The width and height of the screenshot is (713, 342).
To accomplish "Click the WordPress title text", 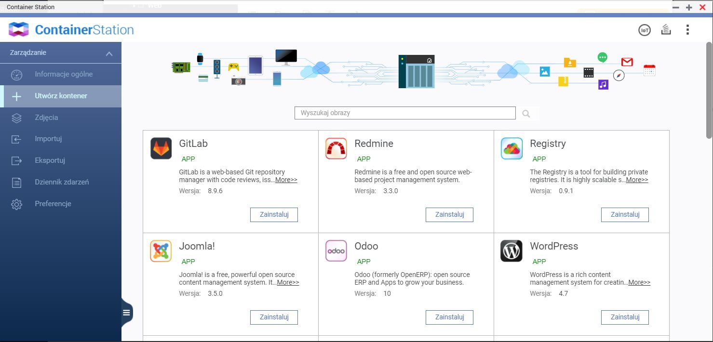I will (554, 246).
